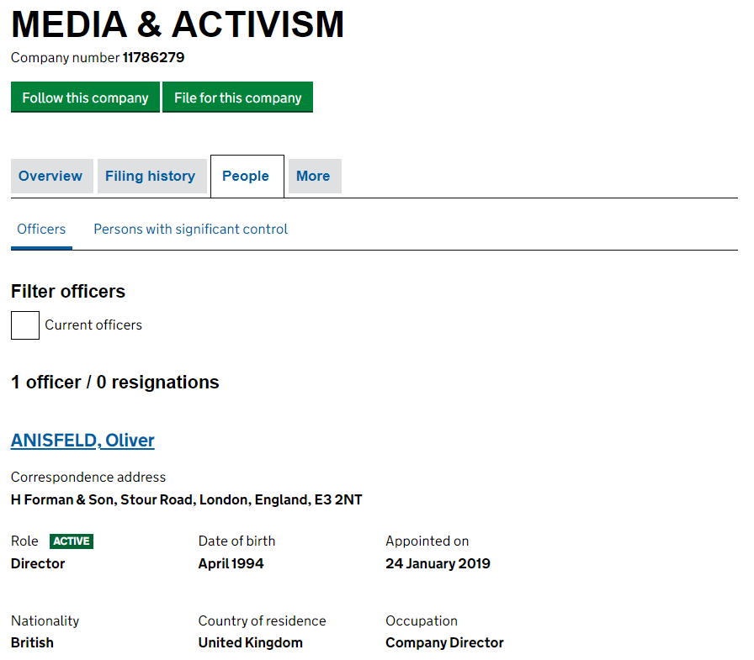Open the Filing history tab
Screen dimensions: 754x660
pyautogui.click(x=151, y=176)
